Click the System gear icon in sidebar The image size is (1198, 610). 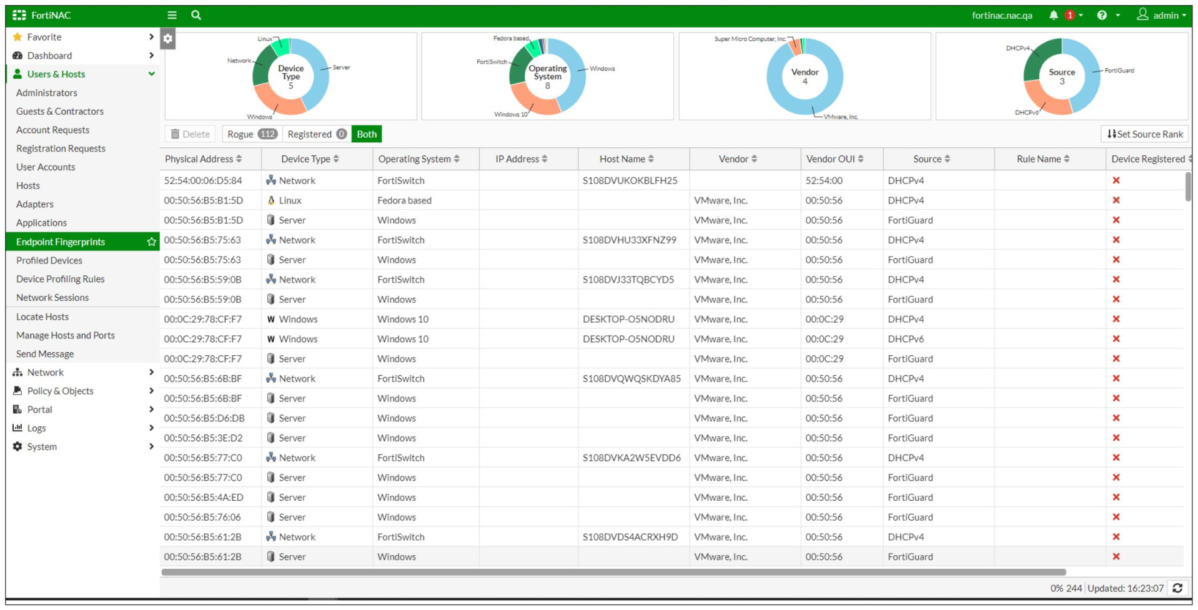pos(17,446)
